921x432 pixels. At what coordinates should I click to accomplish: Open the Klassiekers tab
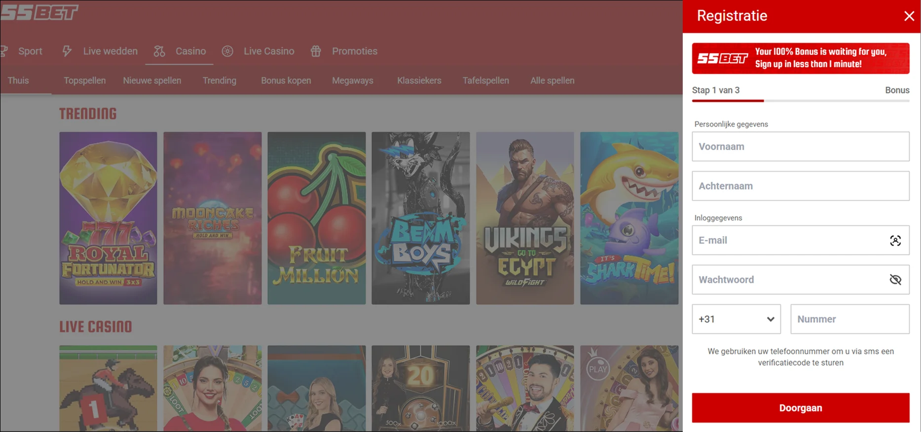419,80
